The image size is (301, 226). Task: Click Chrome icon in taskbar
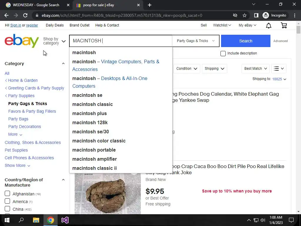click(x=51, y=220)
